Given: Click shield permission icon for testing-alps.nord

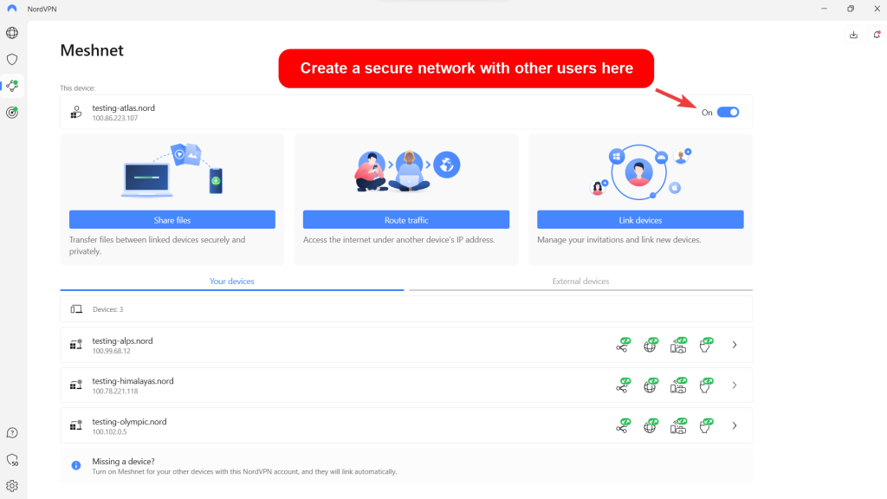Looking at the screenshot, I should pyautogui.click(x=706, y=345).
